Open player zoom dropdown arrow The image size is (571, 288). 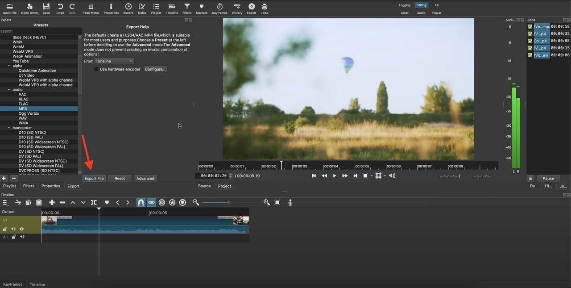pyautogui.click(x=372, y=176)
